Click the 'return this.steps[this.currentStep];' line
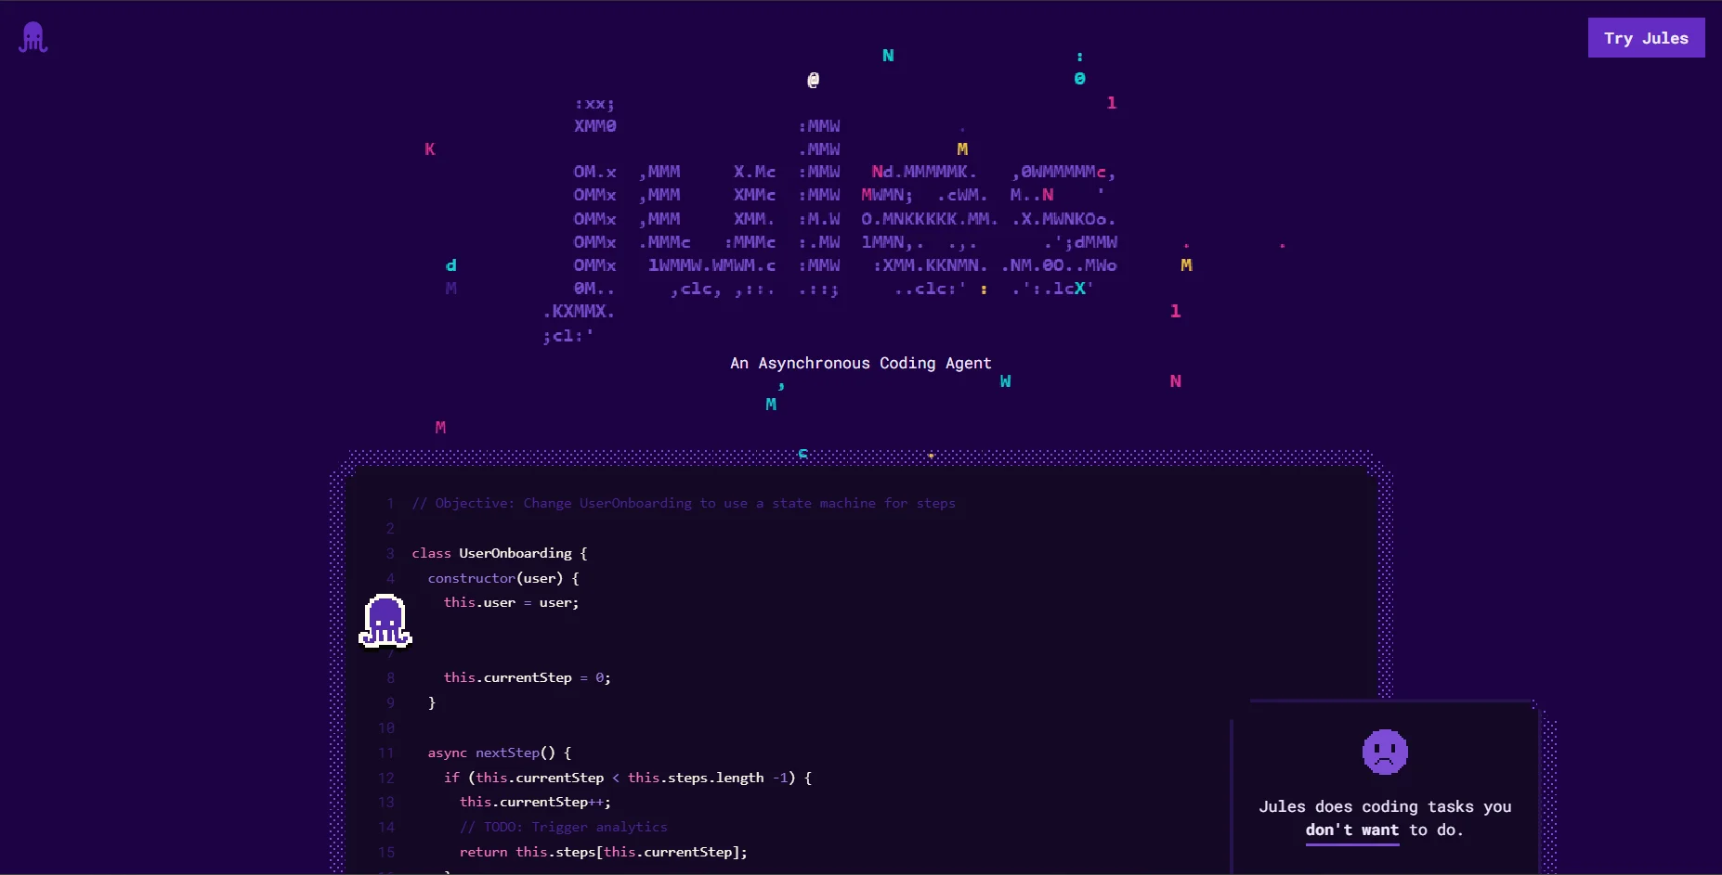Image resolution: width=1722 pixels, height=875 pixels. pos(604,852)
